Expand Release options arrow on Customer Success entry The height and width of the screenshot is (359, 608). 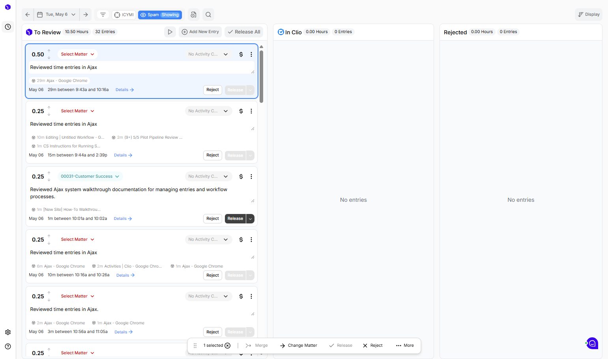click(x=250, y=219)
